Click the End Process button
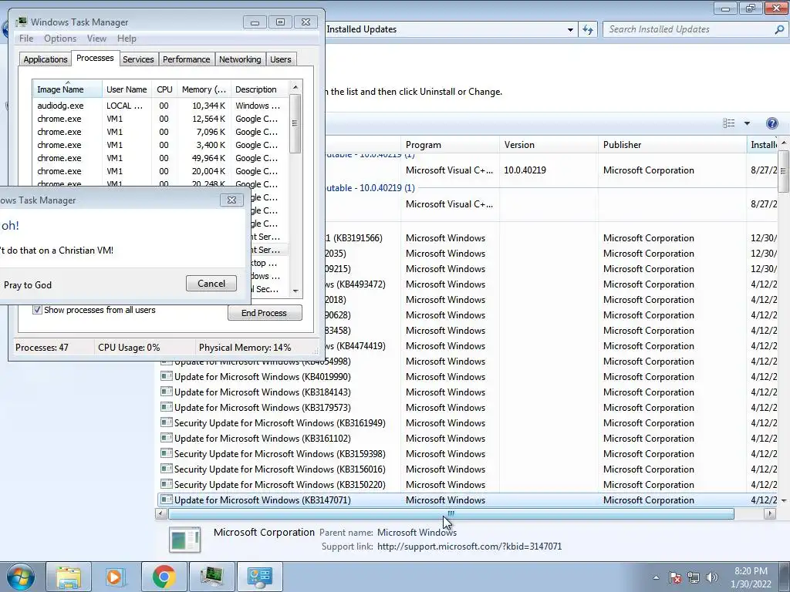This screenshot has height=592, width=790. pos(265,313)
